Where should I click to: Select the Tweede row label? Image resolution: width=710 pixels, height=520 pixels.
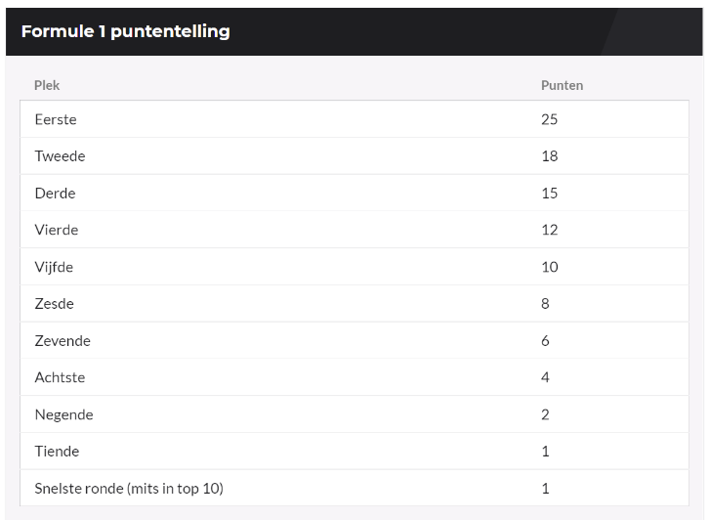[x=60, y=156]
